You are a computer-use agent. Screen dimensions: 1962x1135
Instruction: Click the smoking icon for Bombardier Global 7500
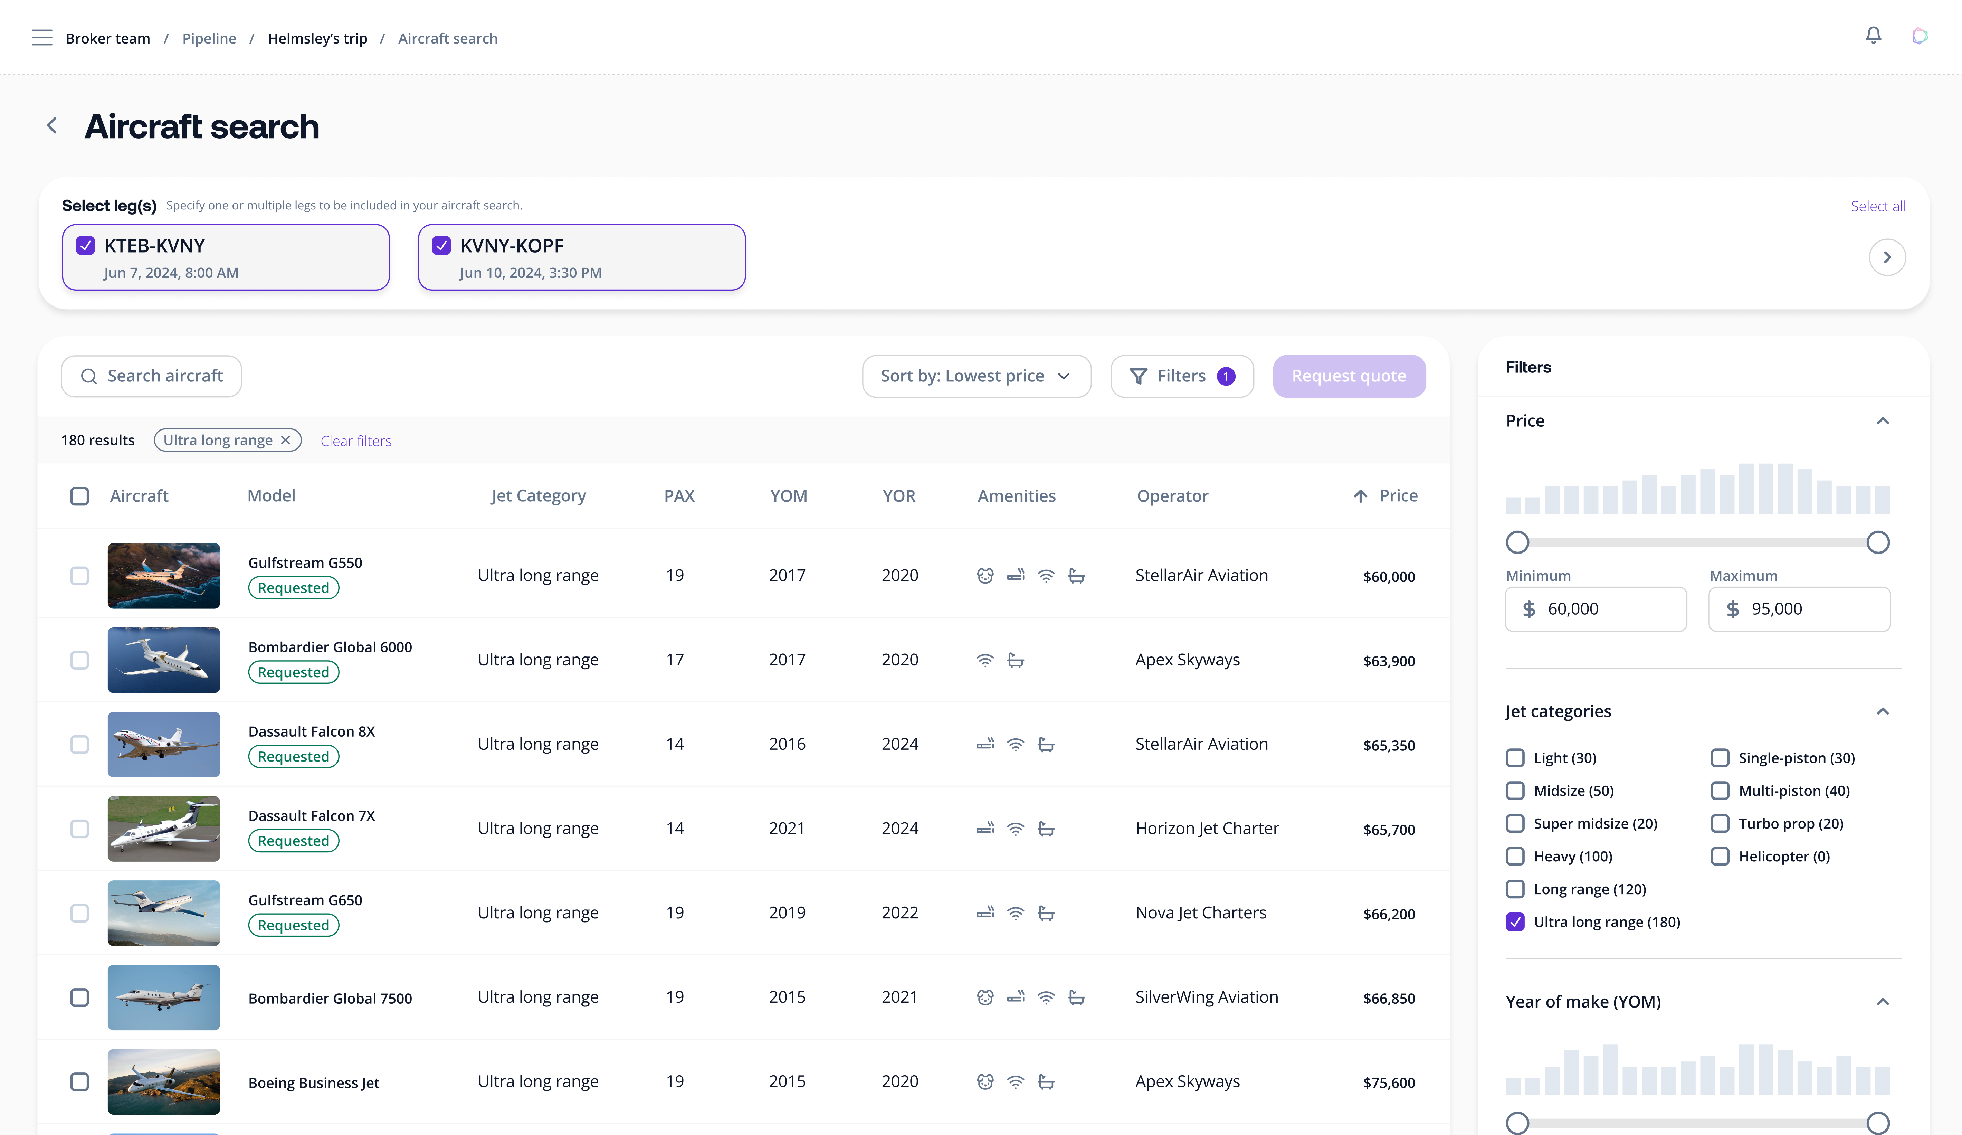pos(1016,997)
